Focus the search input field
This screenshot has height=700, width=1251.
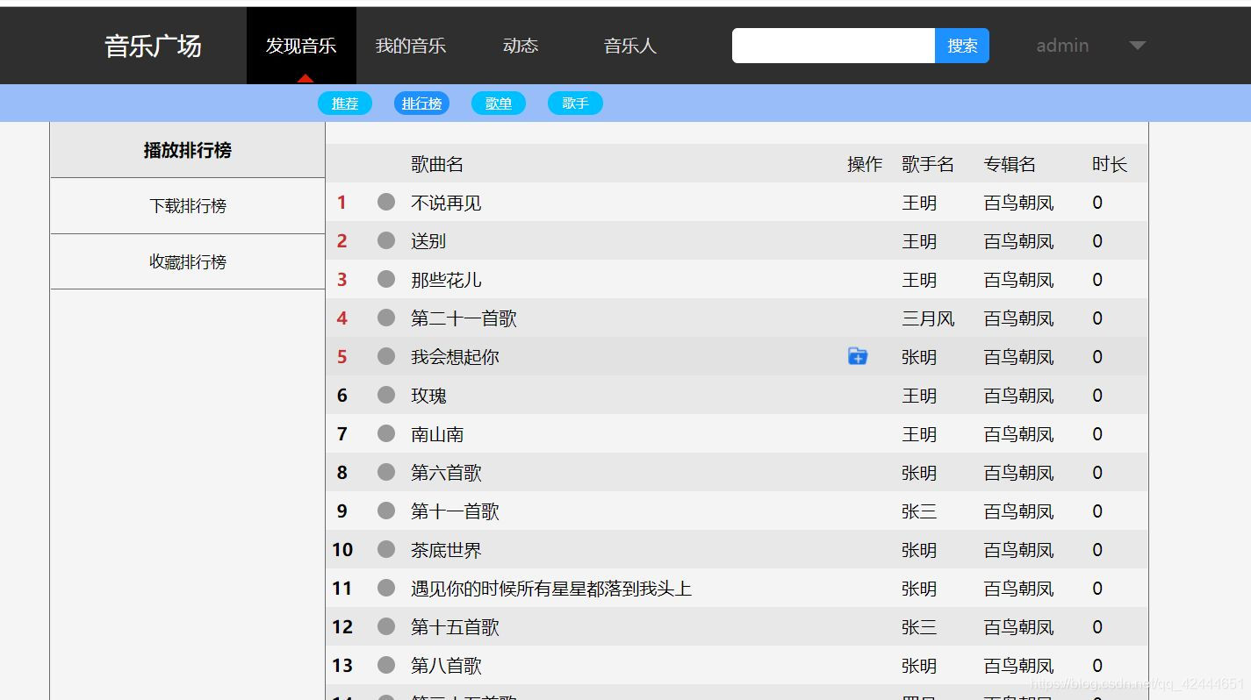(833, 46)
